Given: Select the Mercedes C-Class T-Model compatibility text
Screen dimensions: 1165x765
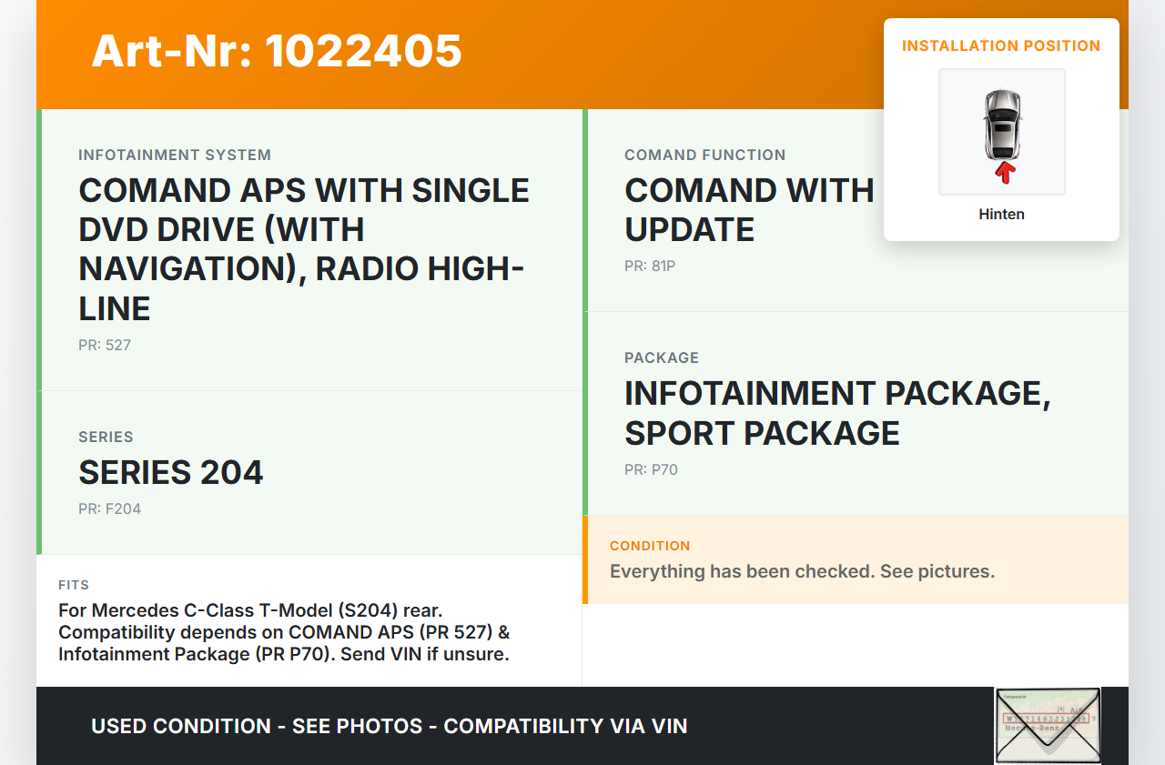Looking at the screenshot, I should click(286, 632).
